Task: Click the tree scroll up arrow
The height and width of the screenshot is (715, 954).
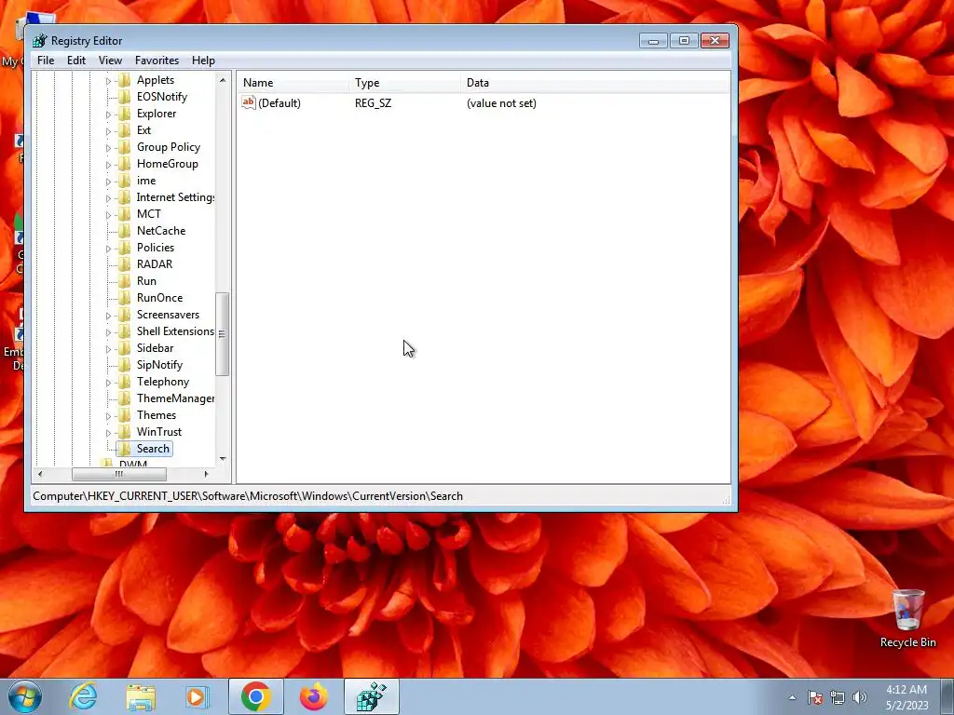Action: coord(223,80)
